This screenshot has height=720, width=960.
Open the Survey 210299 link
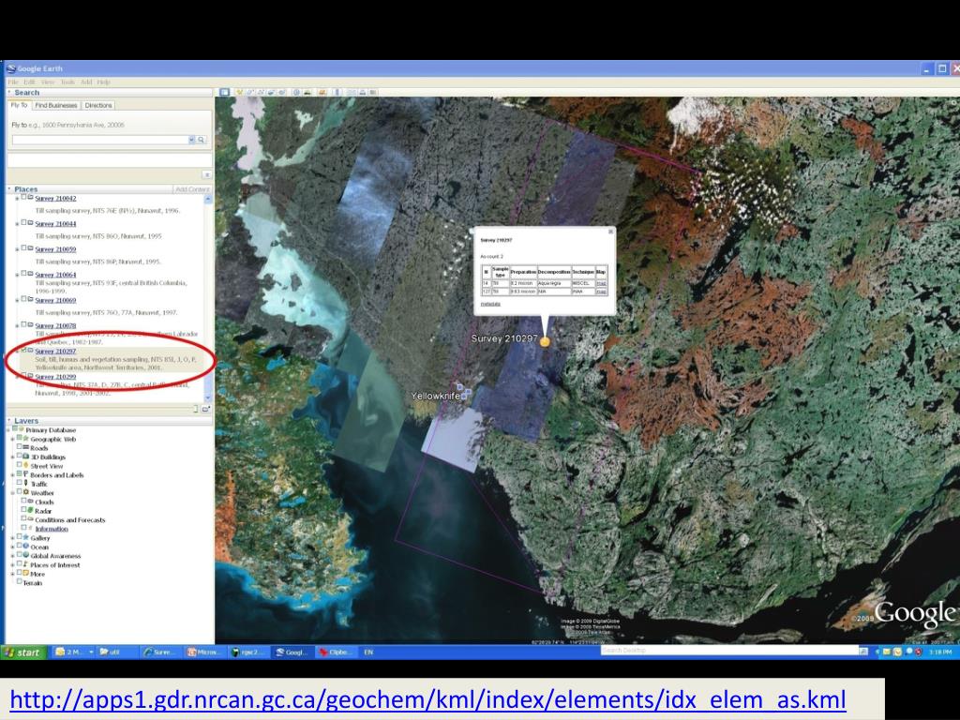[55, 377]
